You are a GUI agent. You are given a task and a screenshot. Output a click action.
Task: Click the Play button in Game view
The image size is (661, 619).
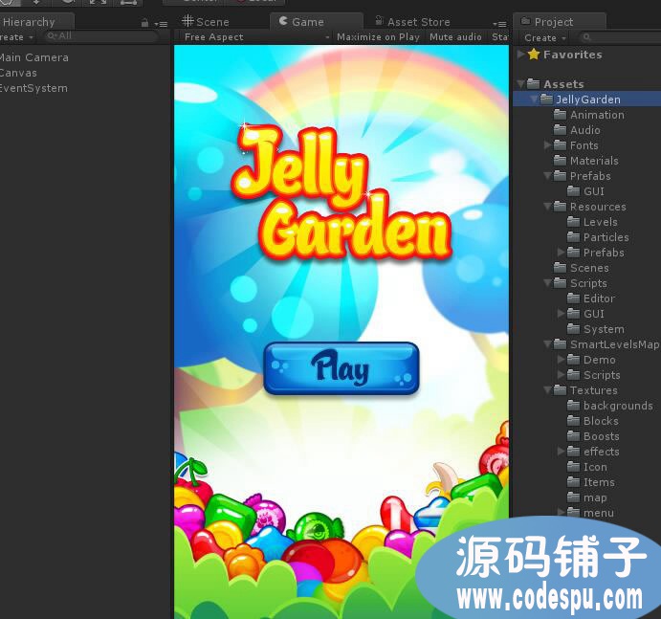342,368
